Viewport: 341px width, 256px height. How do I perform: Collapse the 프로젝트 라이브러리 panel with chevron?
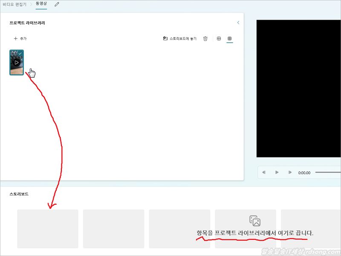(x=238, y=23)
